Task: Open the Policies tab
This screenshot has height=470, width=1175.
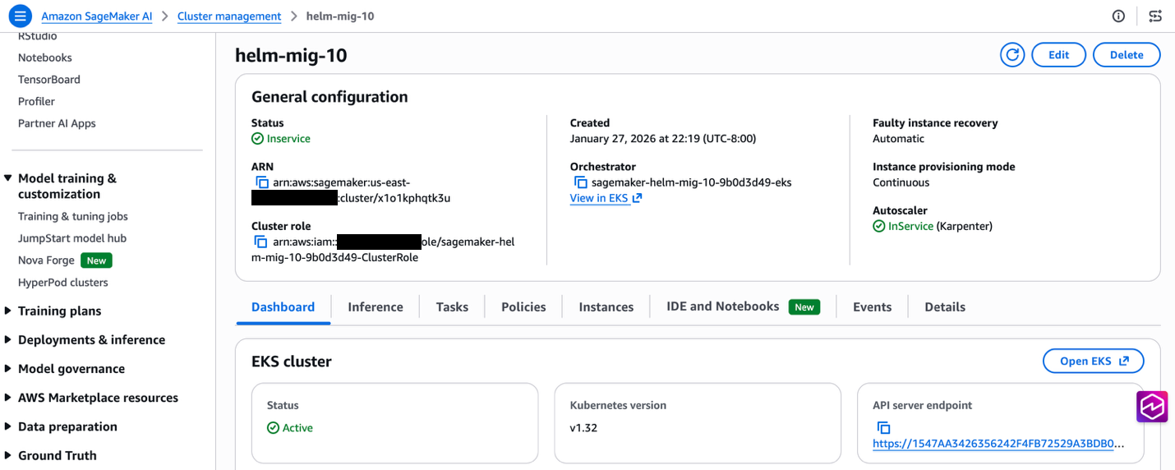Action: (523, 306)
